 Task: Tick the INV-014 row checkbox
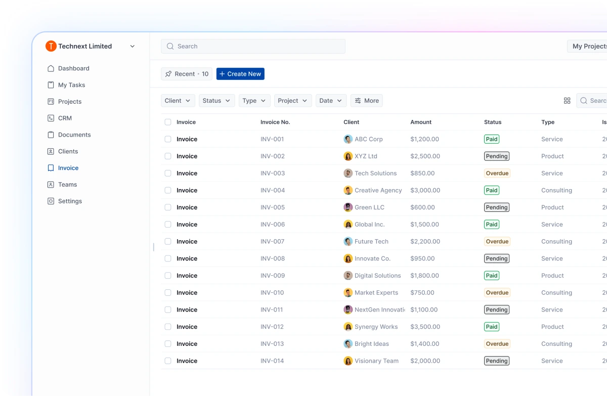tap(168, 361)
